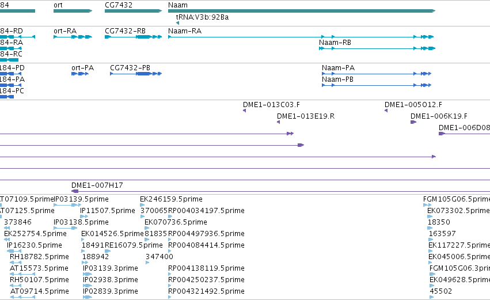This screenshot has width=490, height=300.
Task: Click the DME1-013C03.F marker arrow
Action: pos(244,111)
